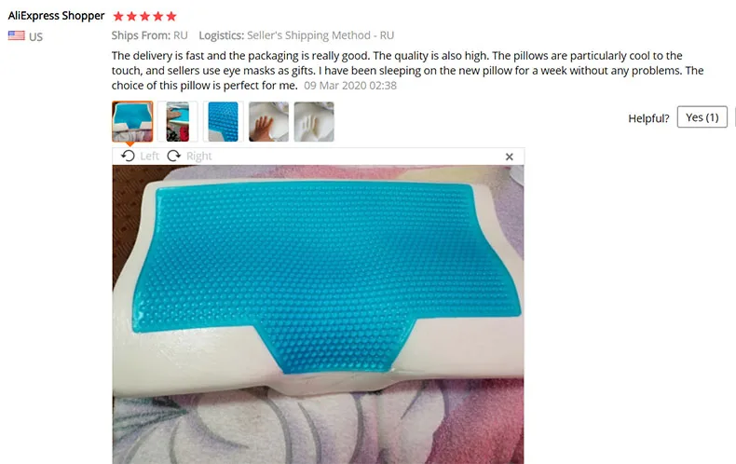Click the rotate right arrow icon
This screenshot has width=736, height=464.
click(174, 156)
